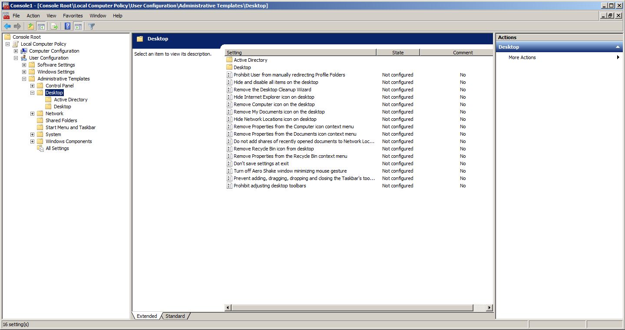Collapse the Administrative Templates node

pyautogui.click(x=24, y=79)
